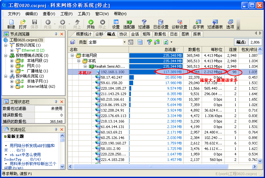
Task: Collapse the 本机 row in the endpoint list
Action: click(x=79, y=61)
